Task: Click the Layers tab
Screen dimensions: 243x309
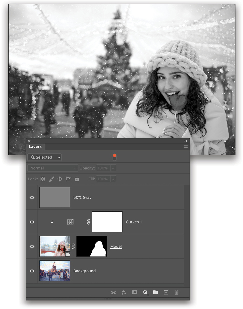Action: coord(35,147)
